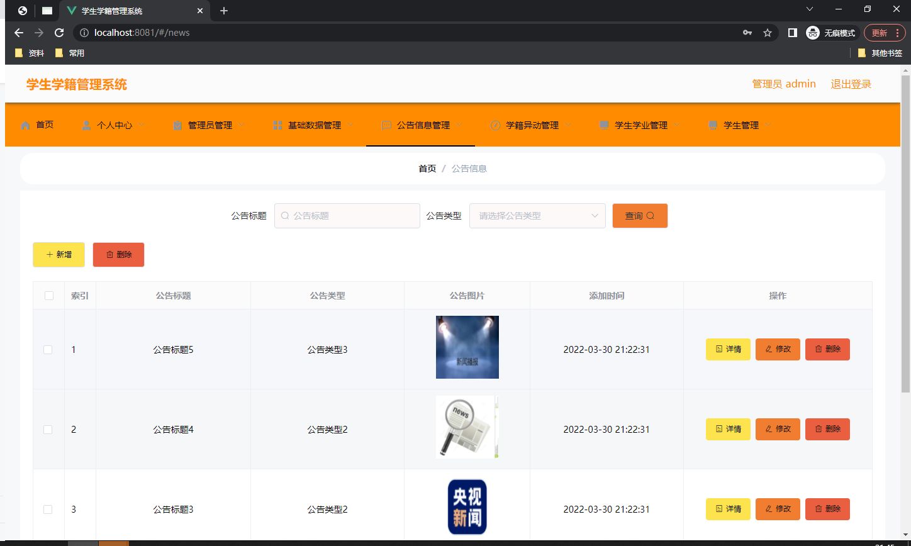Click the magnifier icon inside 公告标题 field
Image resolution: width=911 pixels, height=546 pixels.
284,216
